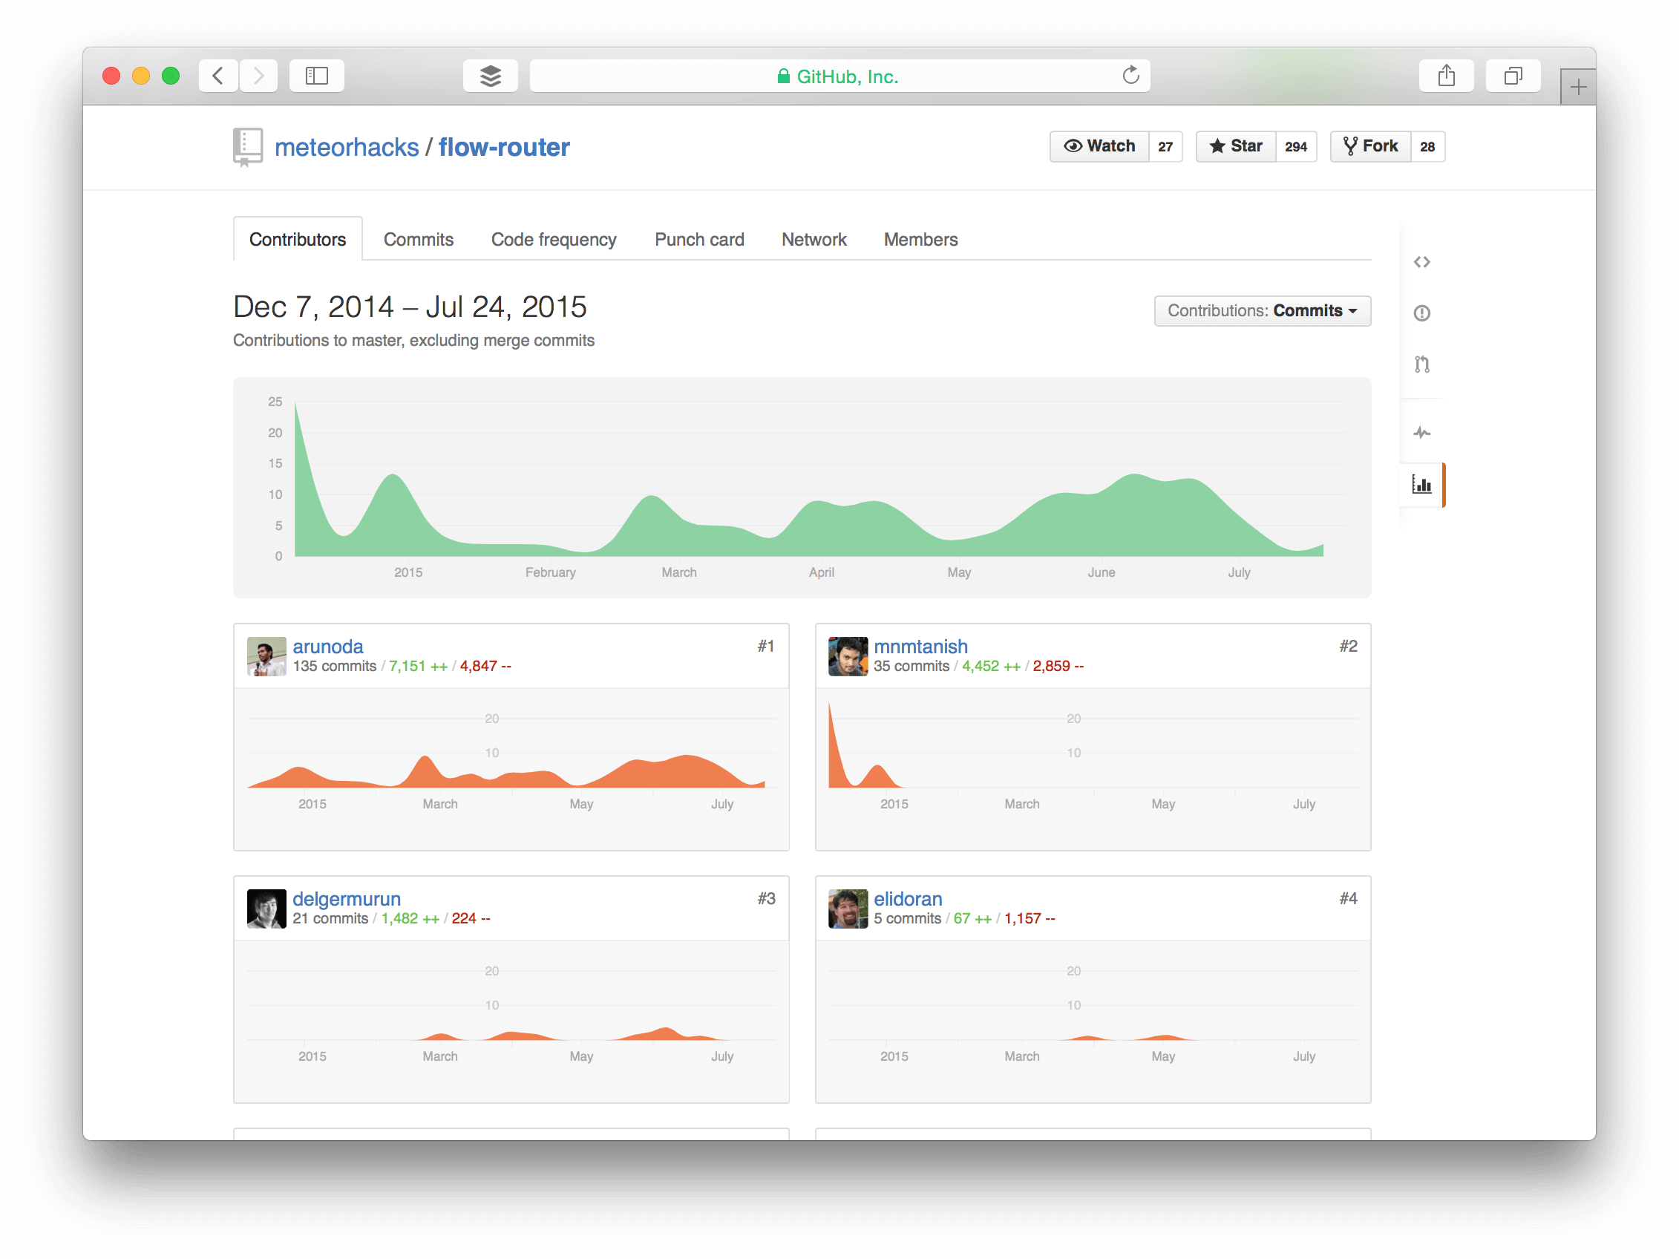Open the tab overview in Safari
Screen dimensions: 1679x1259
coord(1513,75)
